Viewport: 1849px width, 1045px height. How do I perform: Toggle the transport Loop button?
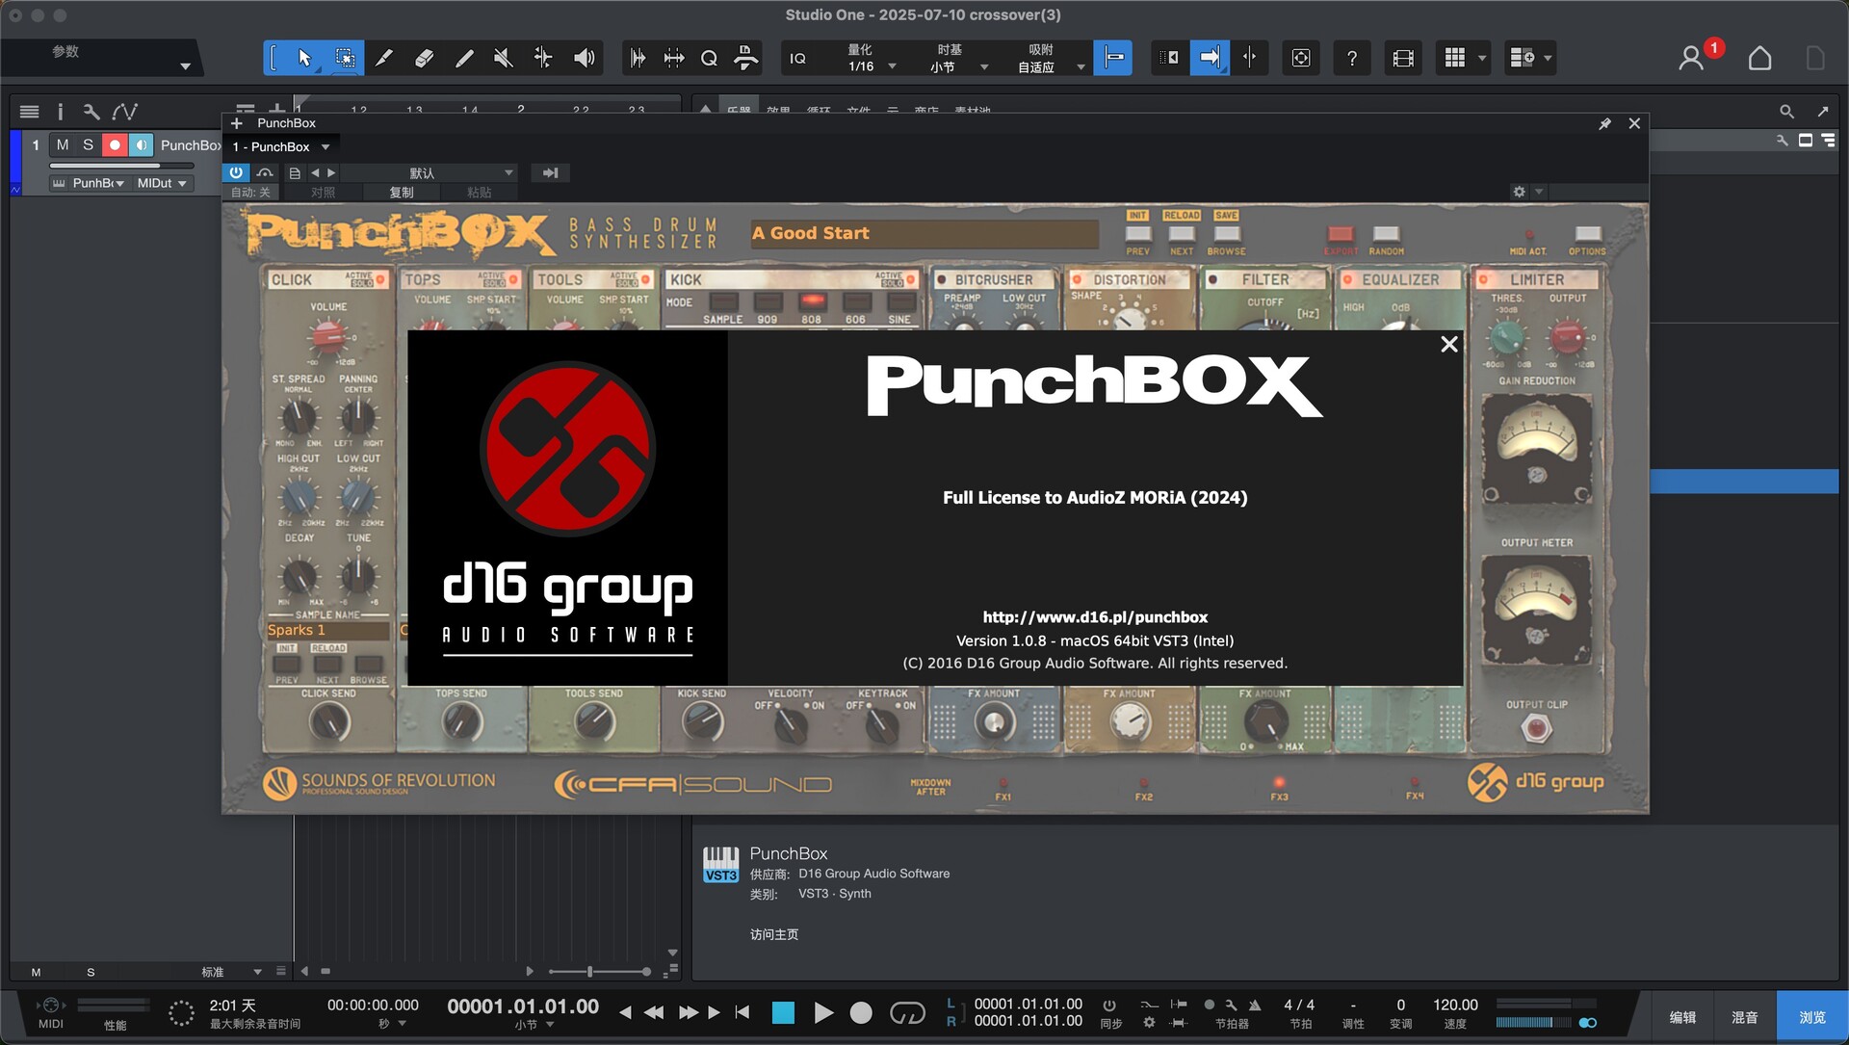pyautogui.click(x=907, y=1012)
